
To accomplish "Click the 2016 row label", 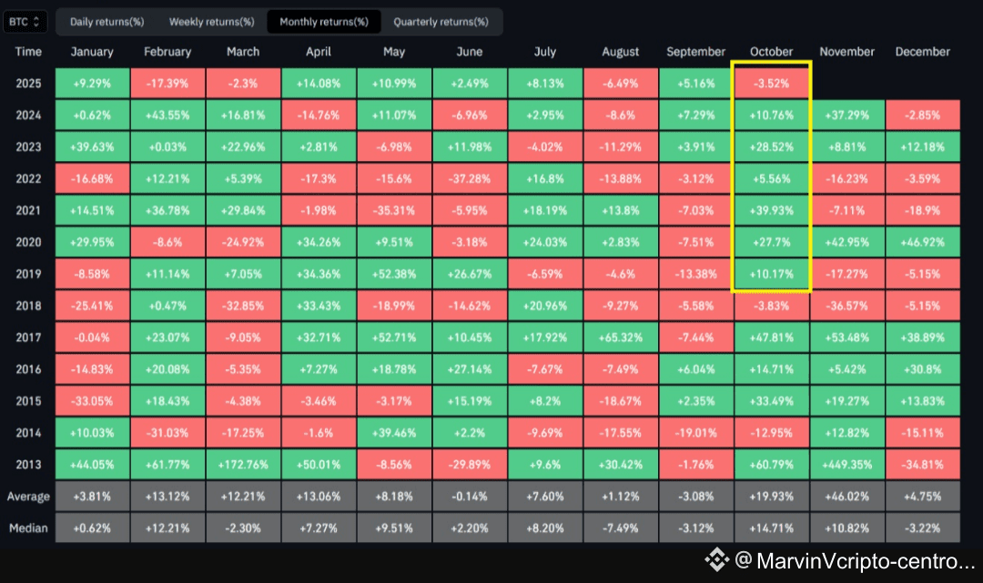I will (28, 369).
